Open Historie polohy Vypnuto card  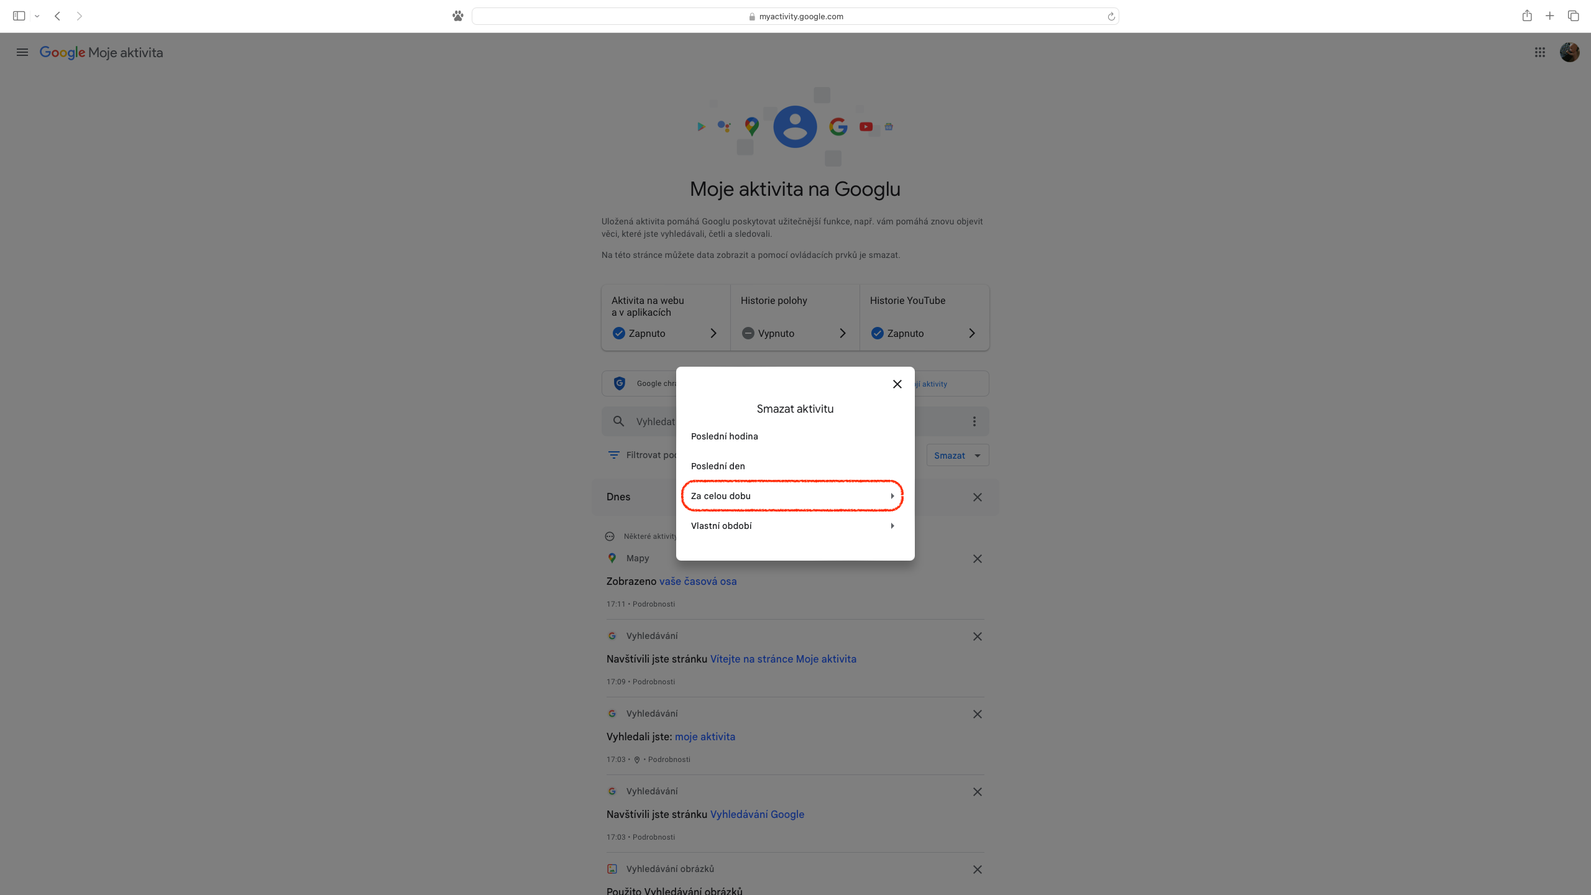tap(794, 318)
